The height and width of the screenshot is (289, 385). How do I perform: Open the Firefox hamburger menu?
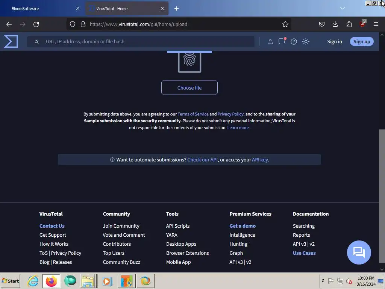click(x=376, y=24)
